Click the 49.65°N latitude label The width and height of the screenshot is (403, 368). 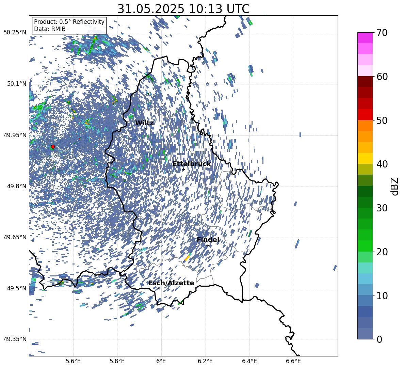coord(15,237)
